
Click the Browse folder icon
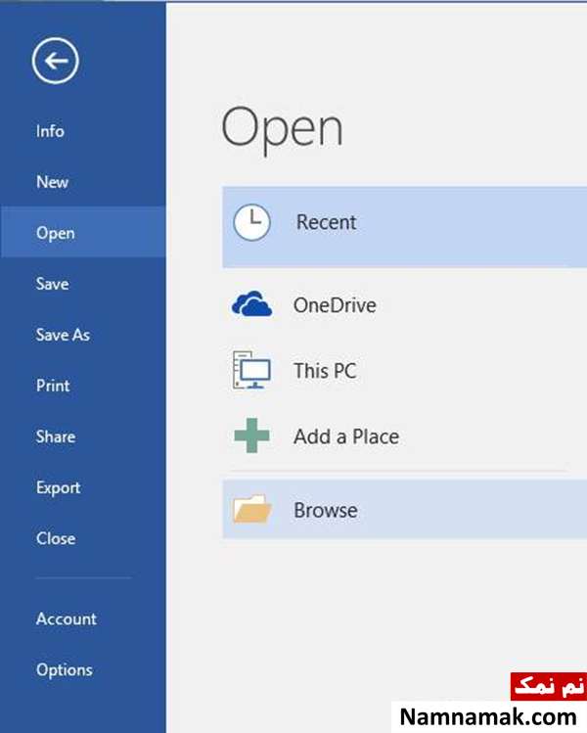pyautogui.click(x=251, y=509)
